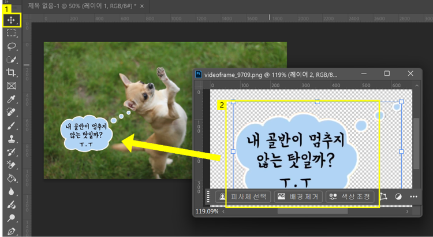Select the Move tool

(11, 20)
